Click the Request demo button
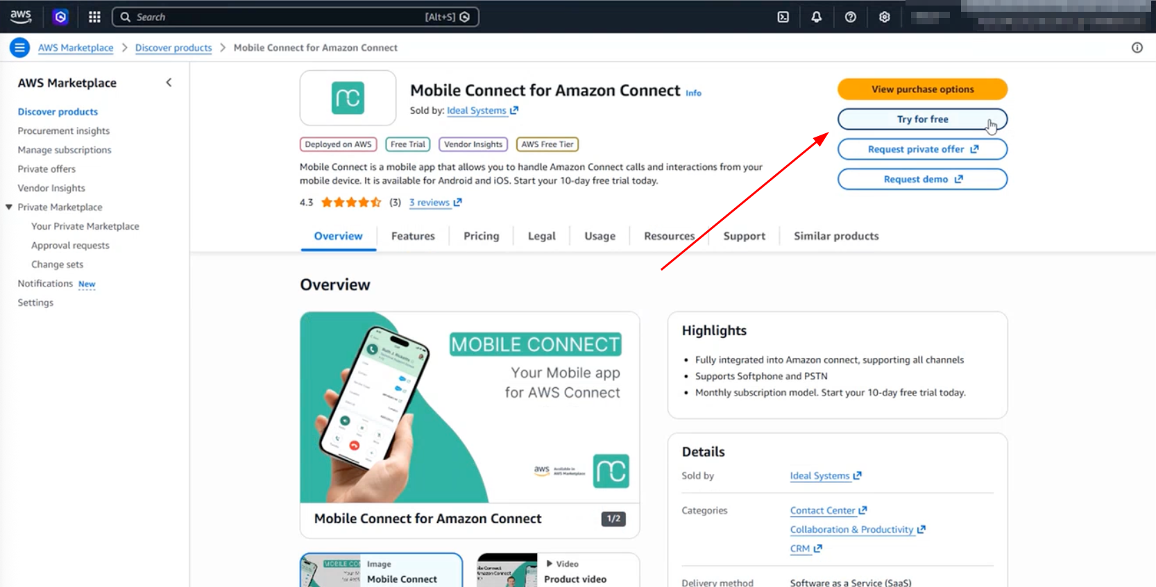The image size is (1156, 587). point(922,179)
